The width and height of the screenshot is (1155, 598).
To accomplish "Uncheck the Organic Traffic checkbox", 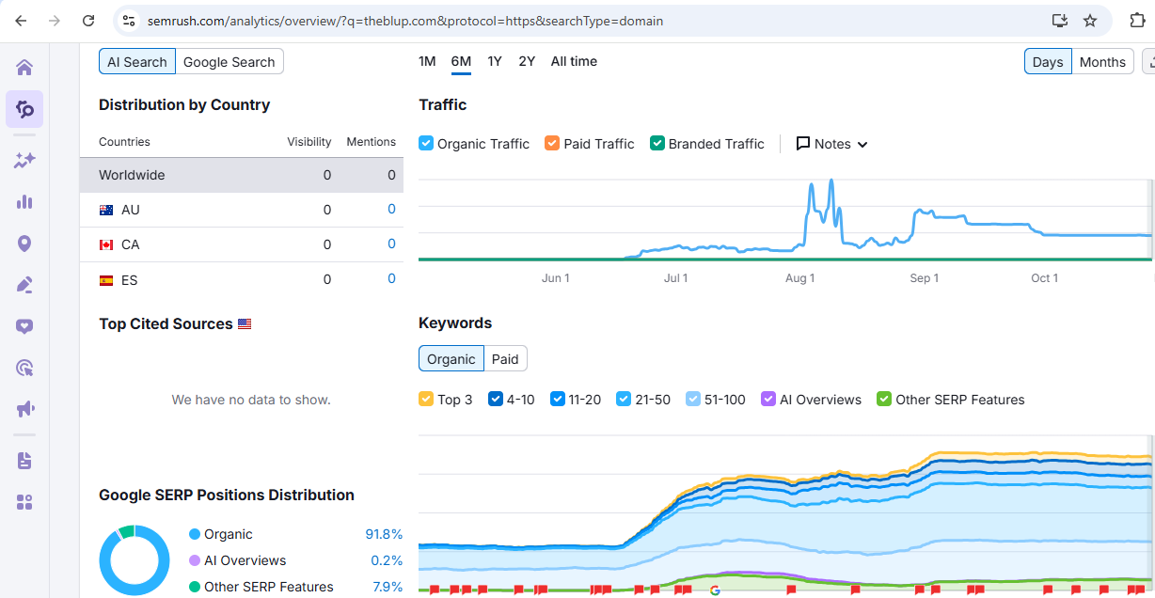I will tap(426, 144).
